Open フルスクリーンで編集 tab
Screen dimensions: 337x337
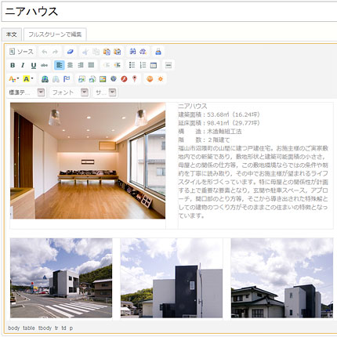55,34
